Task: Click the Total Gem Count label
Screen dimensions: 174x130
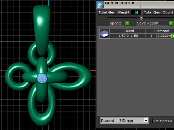Action: tap(158, 12)
